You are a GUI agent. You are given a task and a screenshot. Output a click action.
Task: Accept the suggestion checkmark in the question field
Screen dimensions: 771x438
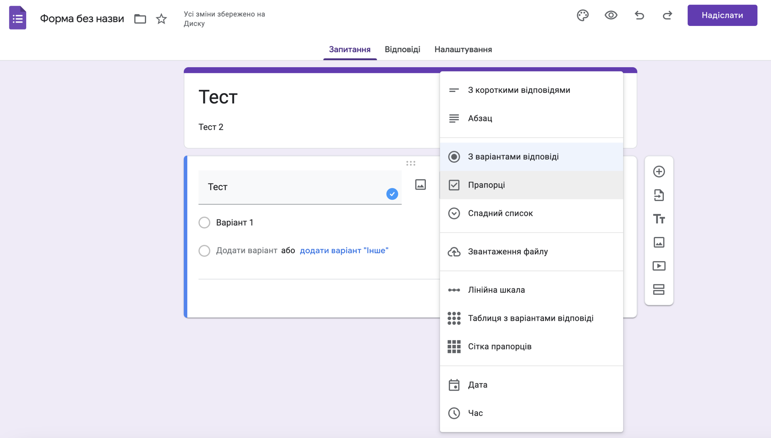392,194
